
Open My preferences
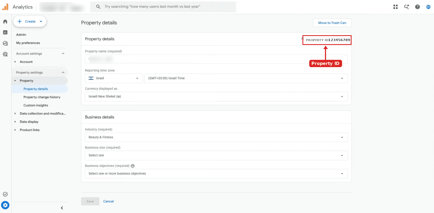28,43
